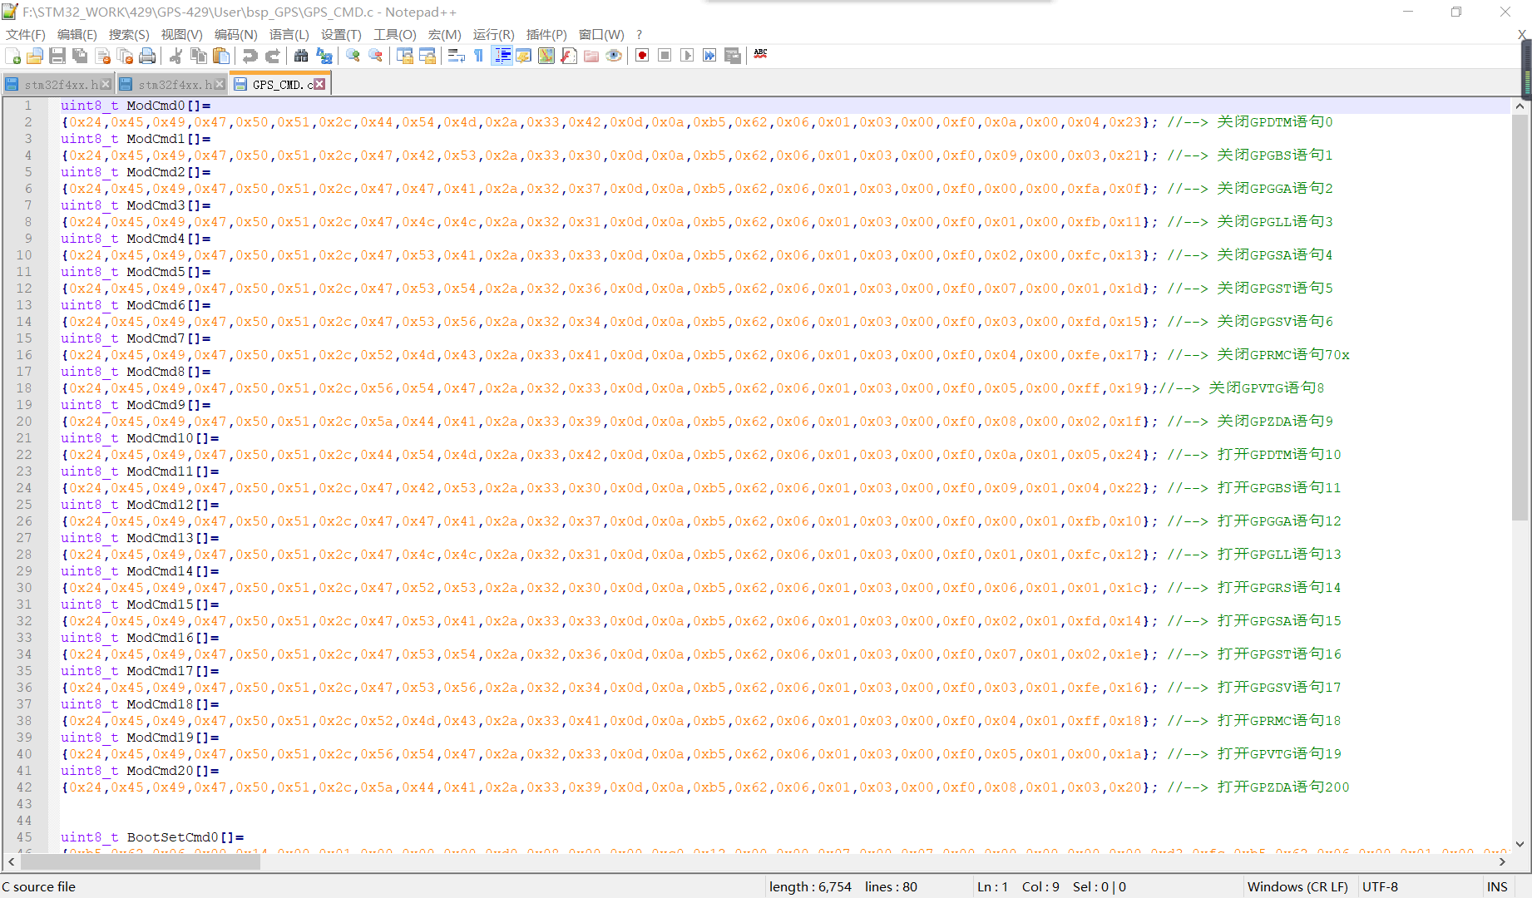Open the 窗口(W) menu
Image resolution: width=1532 pixels, height=898 pixels.
click(601, 34)
